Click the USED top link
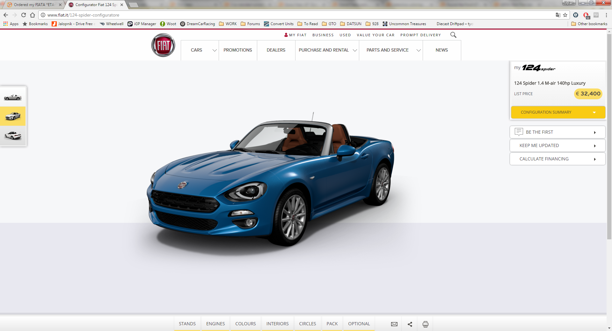 (345, 35)
